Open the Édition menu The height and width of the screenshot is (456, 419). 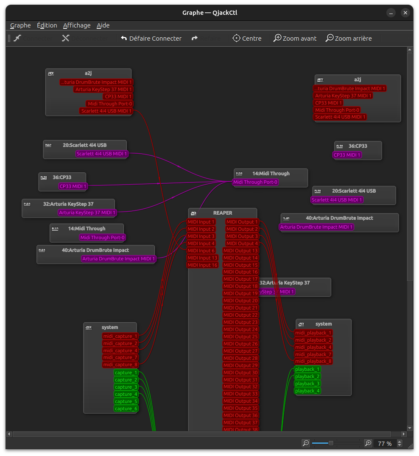point(47,25)
